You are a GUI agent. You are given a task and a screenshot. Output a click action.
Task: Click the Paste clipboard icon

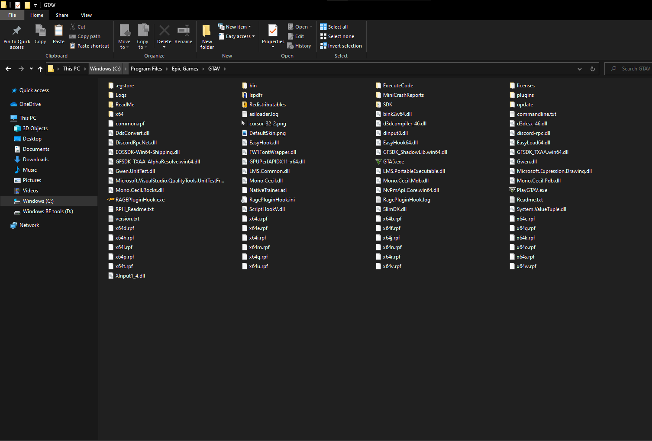(58, 31)
